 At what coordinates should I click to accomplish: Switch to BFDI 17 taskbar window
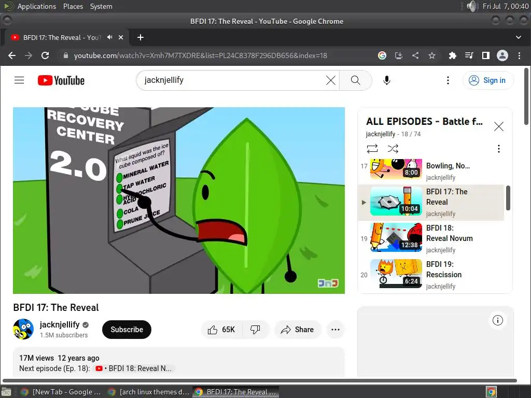(236, 392)
